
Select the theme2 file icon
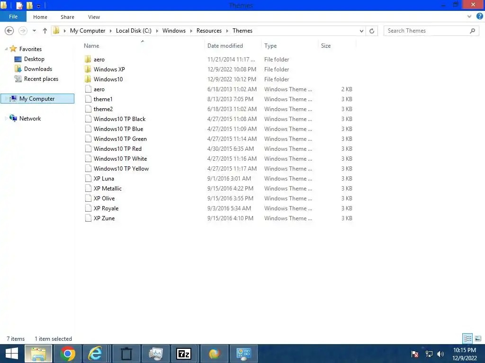pyautogui.click(x=88, y=109)
